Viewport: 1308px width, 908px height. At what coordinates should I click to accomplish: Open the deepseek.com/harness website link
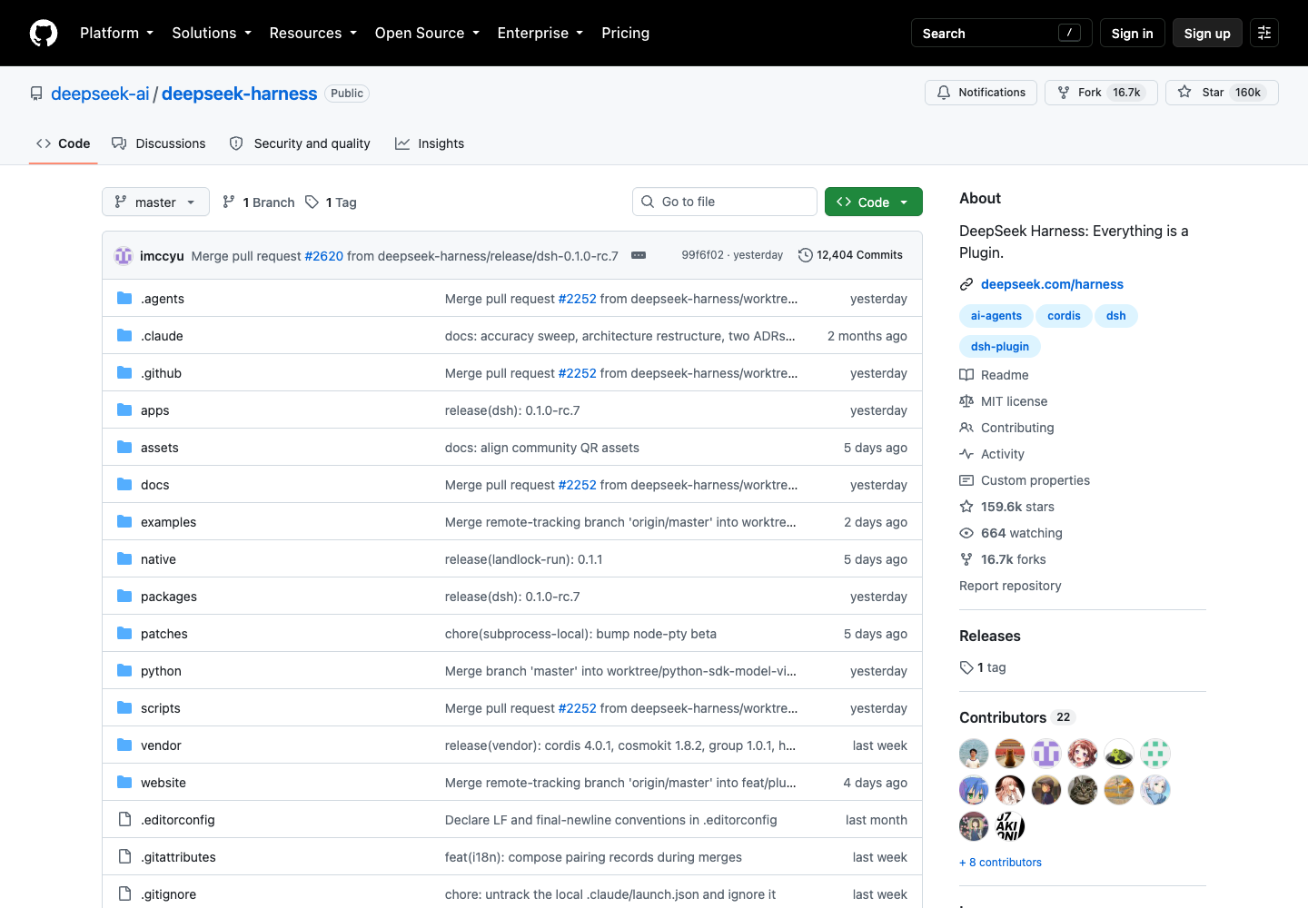[x=1052, y=284]
